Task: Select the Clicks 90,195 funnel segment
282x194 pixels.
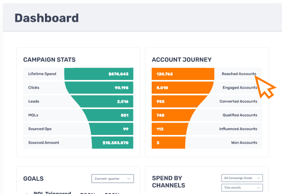Action: pyautogui.click(x=99, y=88)
